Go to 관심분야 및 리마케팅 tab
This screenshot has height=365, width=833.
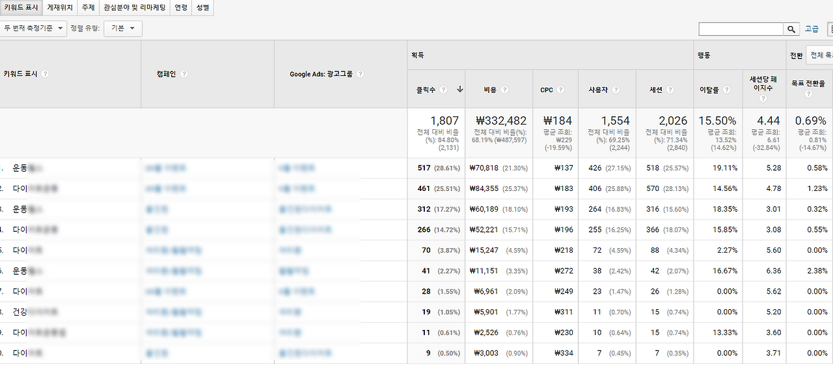click(x=135, y=8)
